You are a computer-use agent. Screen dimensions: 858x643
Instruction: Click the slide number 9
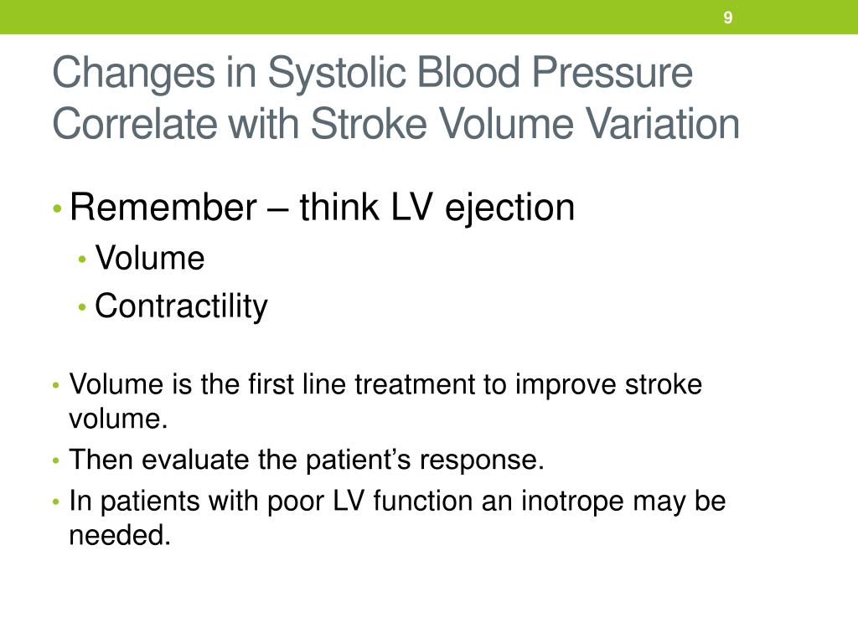[728, 18]
